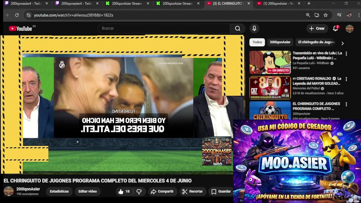Bookmark this page with the star icon
The width and height of the screenshot is (361, 203).
pyautogui.click(x=326, y=15)
